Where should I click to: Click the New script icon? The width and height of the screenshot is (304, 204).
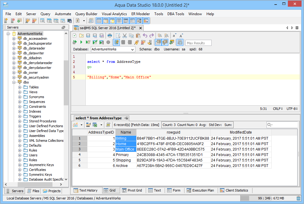[x=74, y=36]
